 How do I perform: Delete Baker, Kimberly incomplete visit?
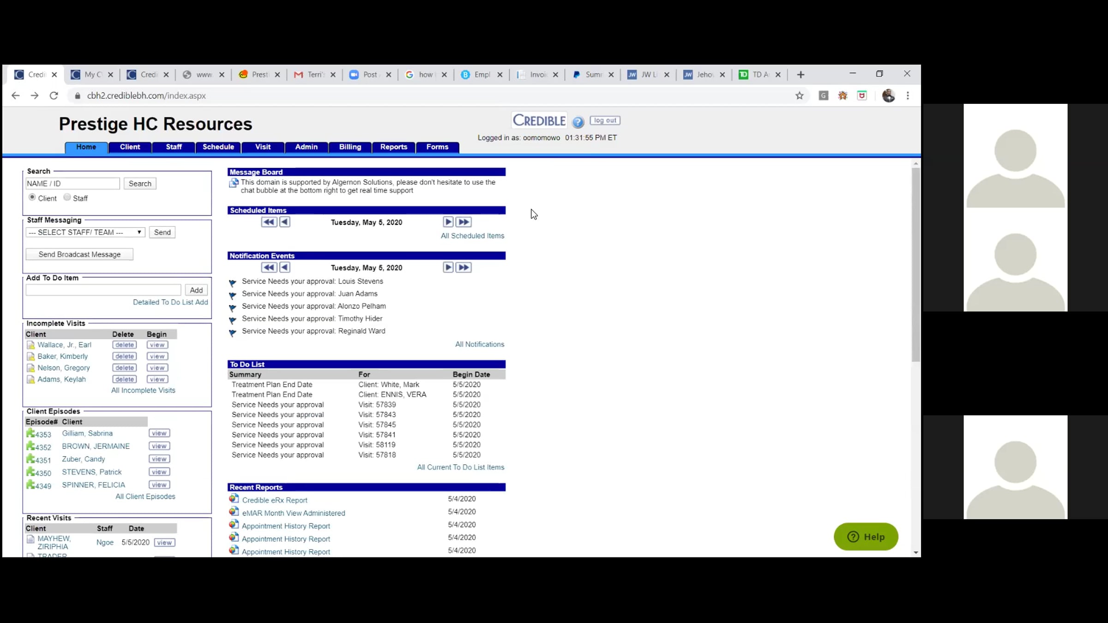pos(125,356)
